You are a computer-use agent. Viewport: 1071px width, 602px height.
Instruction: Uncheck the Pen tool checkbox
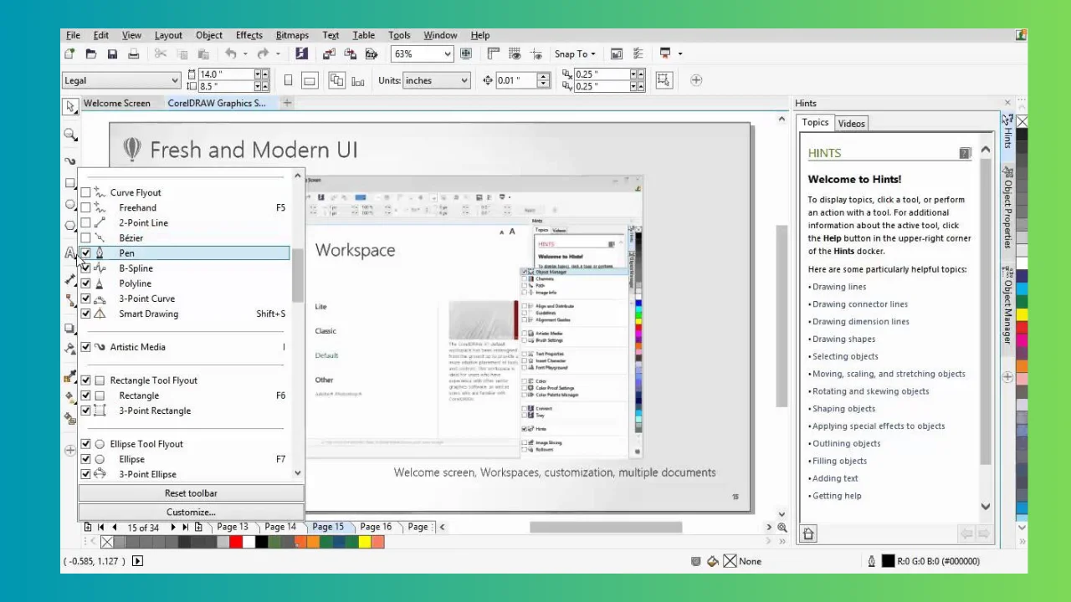[85, 253]
